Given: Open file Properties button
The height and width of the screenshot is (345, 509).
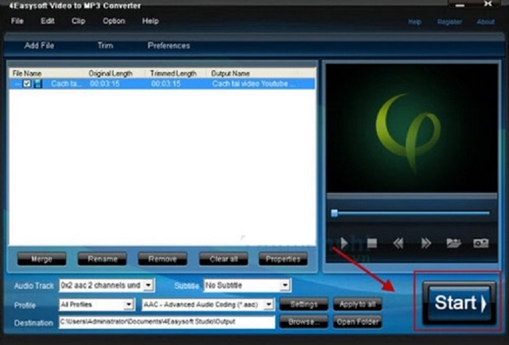Looking at the screenshot, I should [x=283, y=259].
